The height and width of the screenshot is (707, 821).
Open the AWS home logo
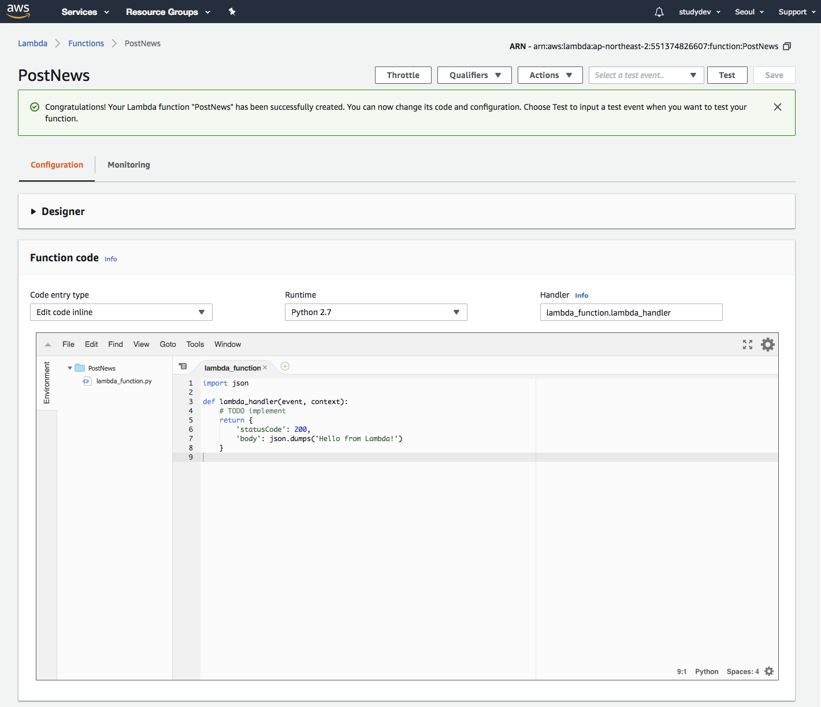click(18, 11)
